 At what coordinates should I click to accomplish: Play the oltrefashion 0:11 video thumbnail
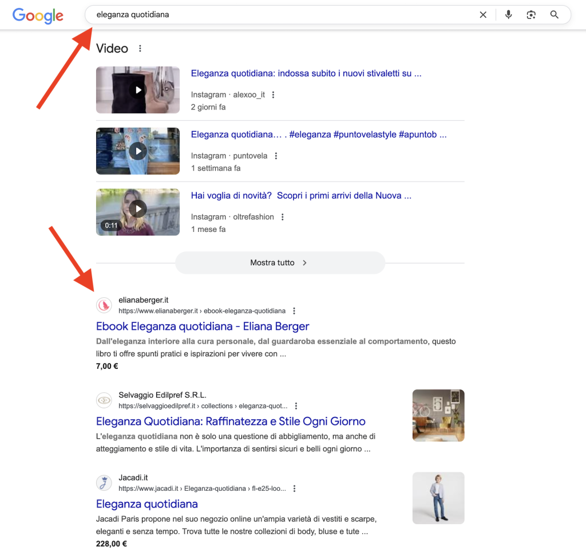[138, 212]
